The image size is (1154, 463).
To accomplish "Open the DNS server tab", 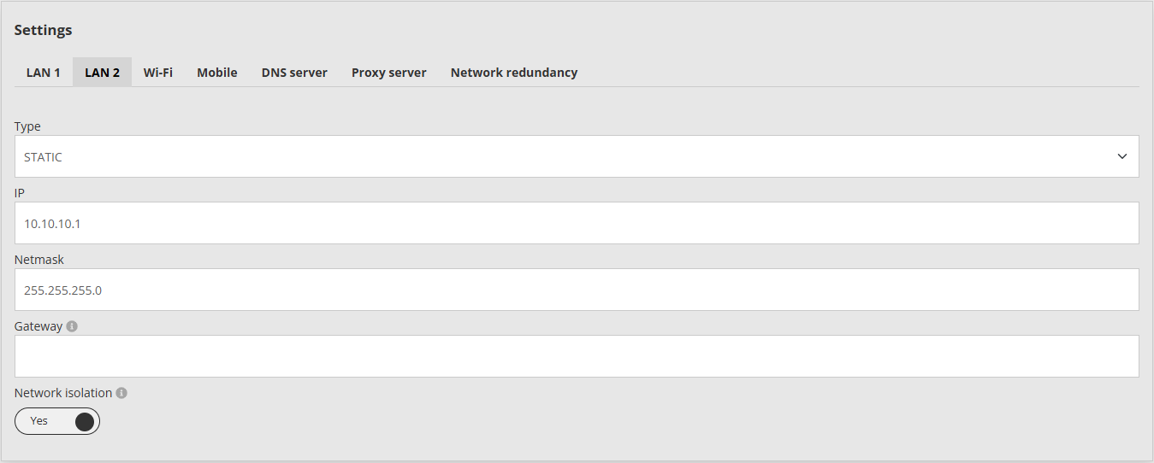I will click(294, 73).
